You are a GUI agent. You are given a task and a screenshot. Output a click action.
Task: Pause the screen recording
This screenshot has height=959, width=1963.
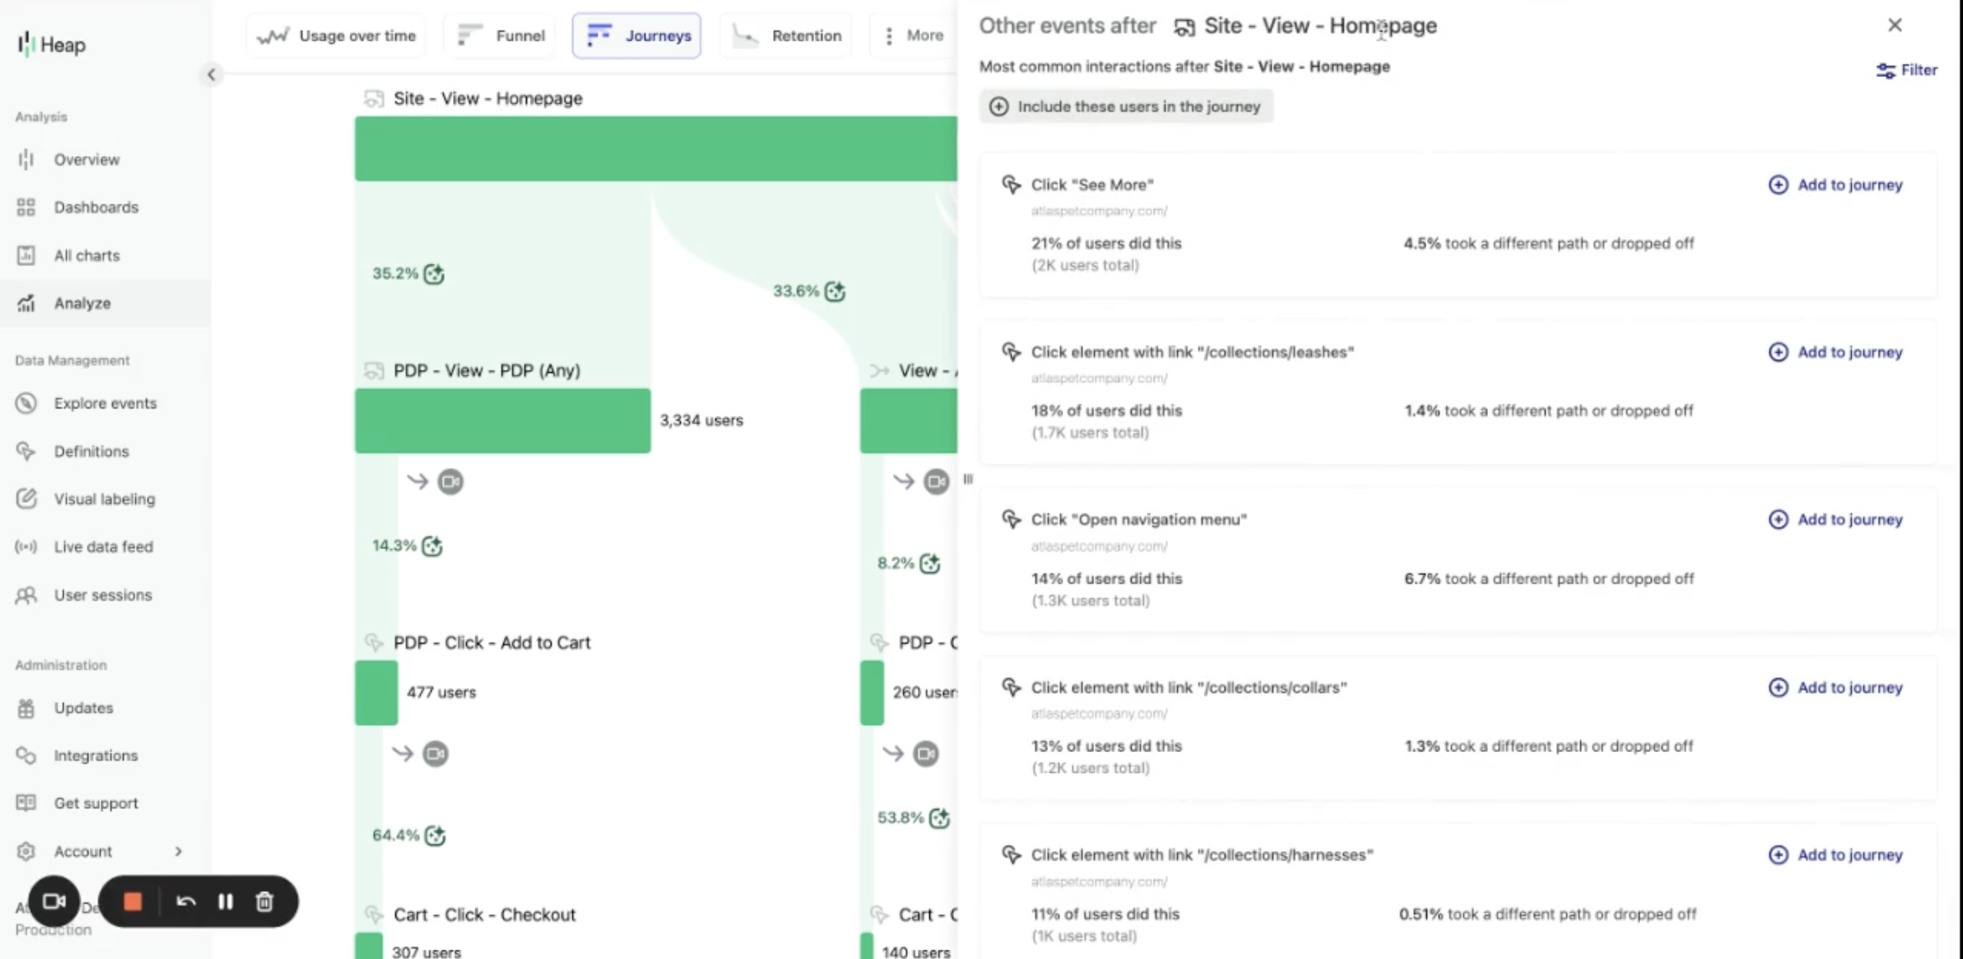click(x=226, y=902)
